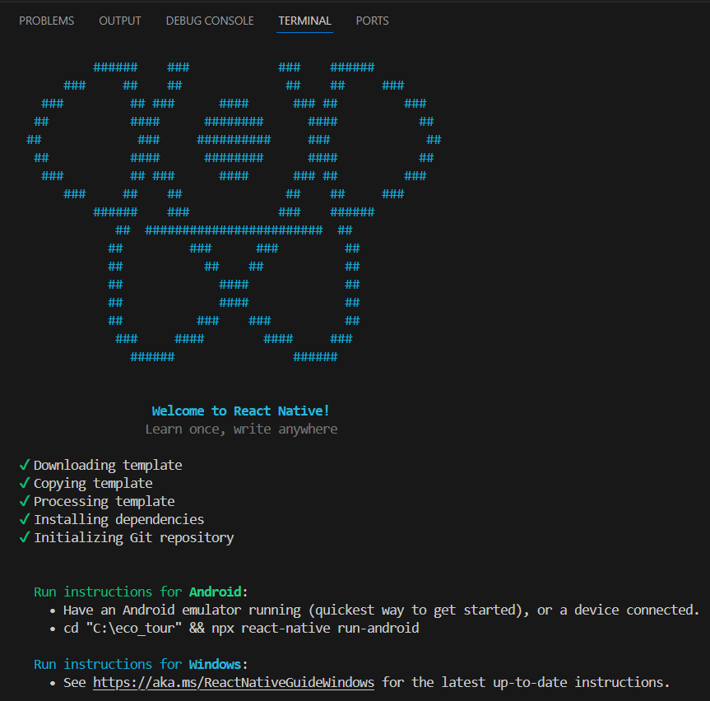Click the React ASCII art logo
Screen dimensions: 710x701
[x=234, y=212]
